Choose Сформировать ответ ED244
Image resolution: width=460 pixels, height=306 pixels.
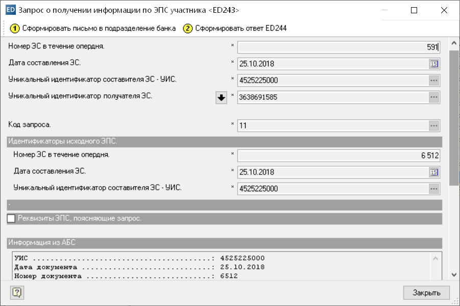click(x=240, y=29)
